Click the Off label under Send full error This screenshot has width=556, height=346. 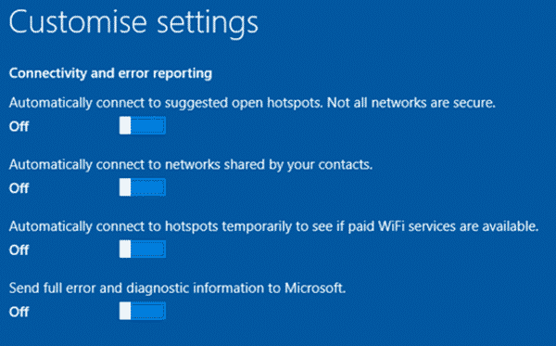(19, 312)
